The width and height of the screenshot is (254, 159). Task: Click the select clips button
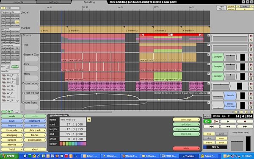coord(186,120)
